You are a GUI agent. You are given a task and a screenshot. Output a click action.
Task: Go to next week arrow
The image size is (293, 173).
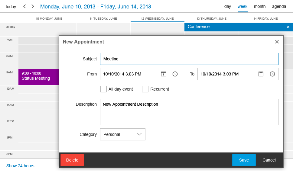click(x=33, y=6)
